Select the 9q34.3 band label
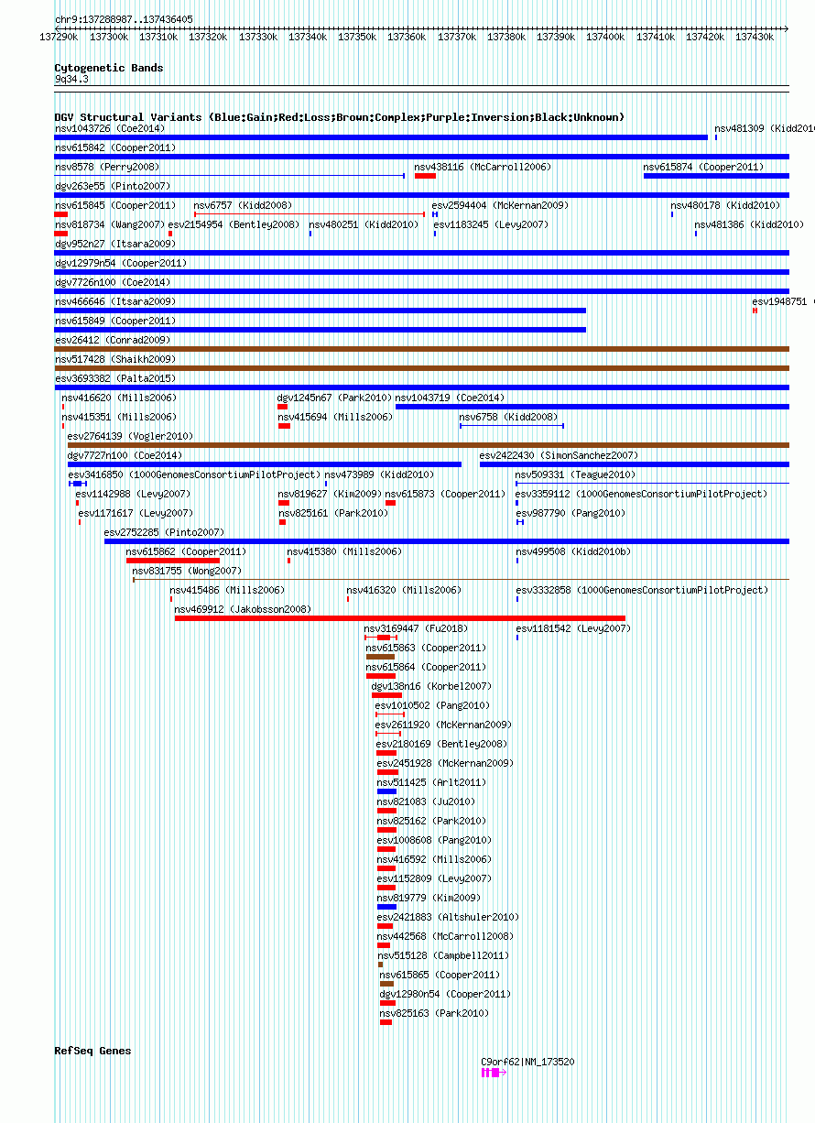Image resolution: width=815 pixels, height=1123 pixels. [71, 80]
